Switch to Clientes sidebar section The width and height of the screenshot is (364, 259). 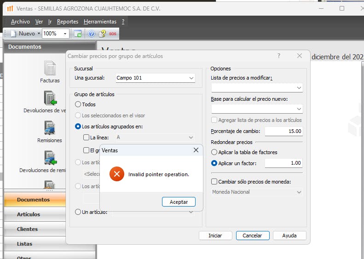click(x=35, y=229)
